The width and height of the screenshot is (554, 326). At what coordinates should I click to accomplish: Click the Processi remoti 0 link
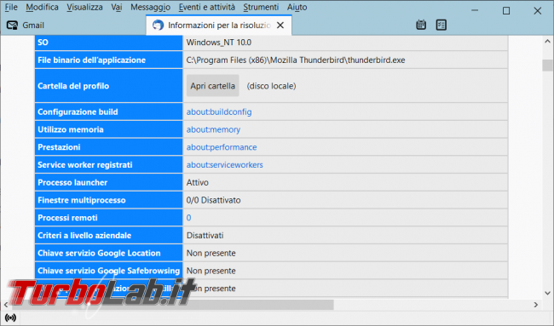[188, 218]
